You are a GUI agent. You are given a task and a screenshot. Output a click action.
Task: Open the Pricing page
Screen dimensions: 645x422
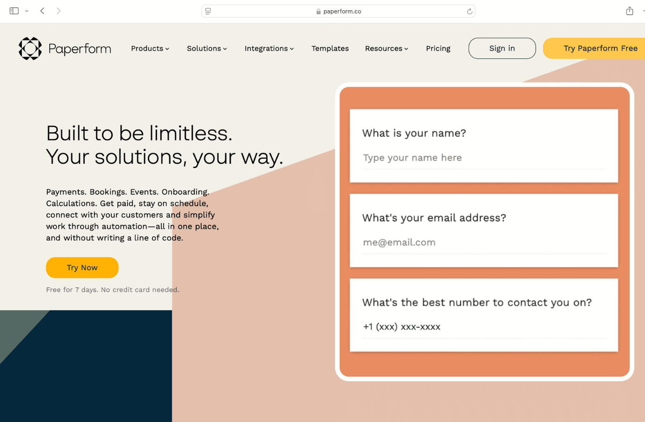click(438, 48)
